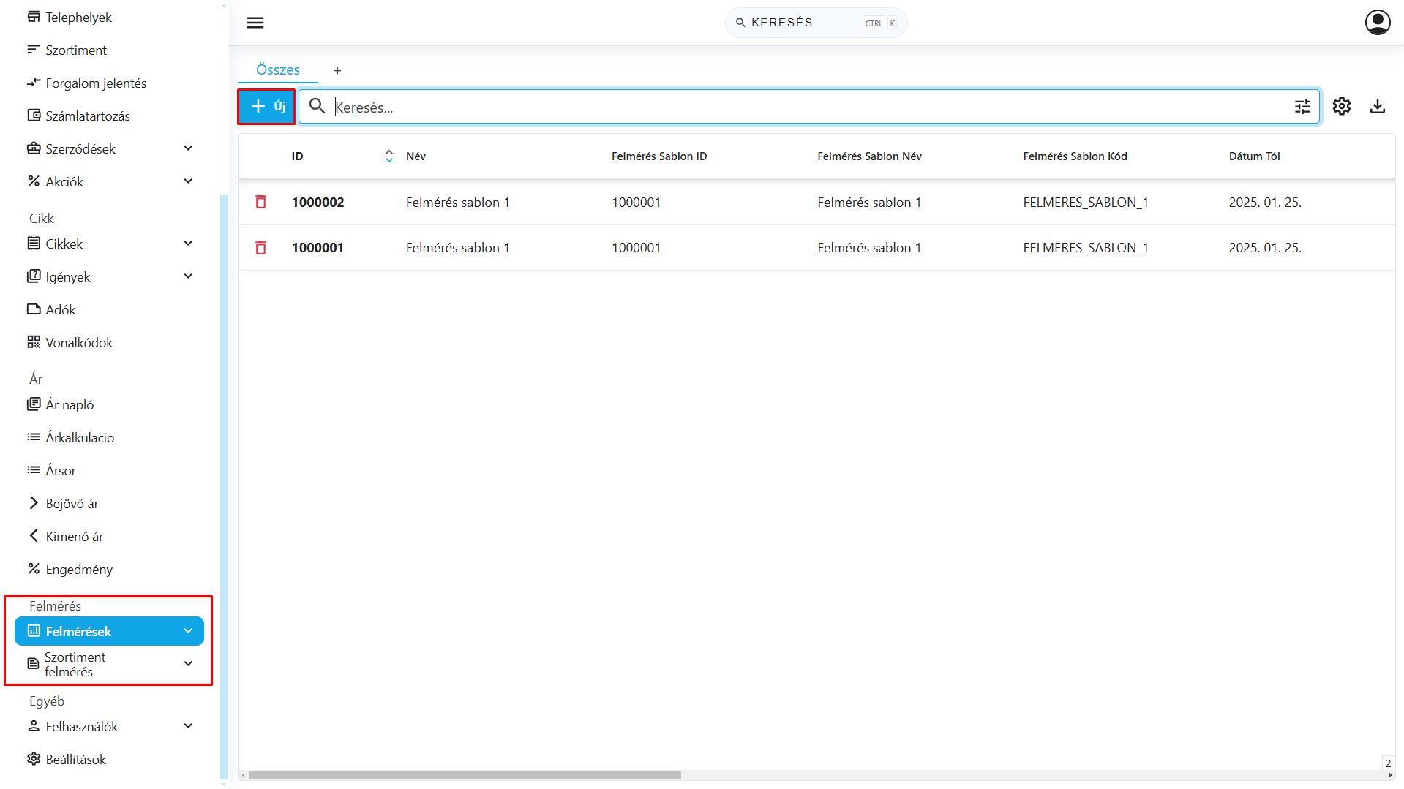Focus the Keresés... search input field
The height and width of the screenshot is (789, 1404).
[x=805, y=107]
